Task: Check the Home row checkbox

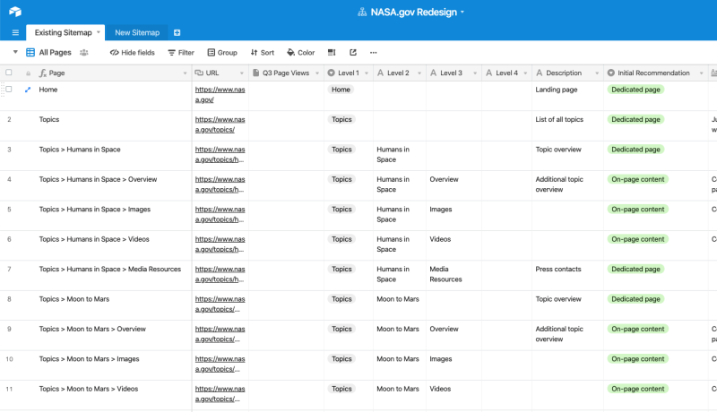Action: pos(9,90)
